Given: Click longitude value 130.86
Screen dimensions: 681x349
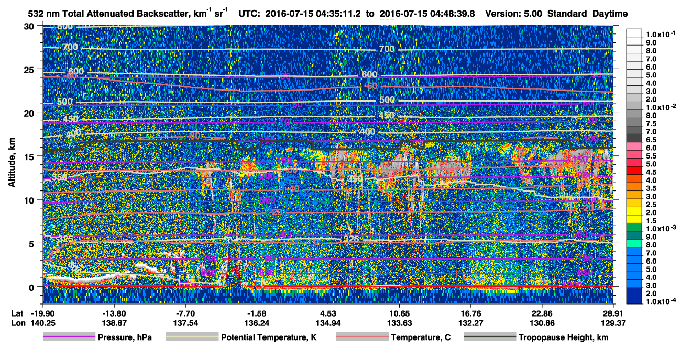Looking at the screenshot, I should pyautogui.click(x=542, y=322).
